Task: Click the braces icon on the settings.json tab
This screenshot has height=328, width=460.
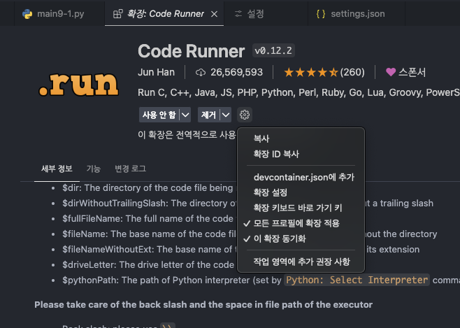Action: pos(321,14)
